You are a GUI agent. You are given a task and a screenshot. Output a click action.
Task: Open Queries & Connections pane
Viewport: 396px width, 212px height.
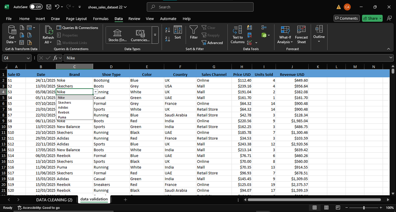coord(77,28)
